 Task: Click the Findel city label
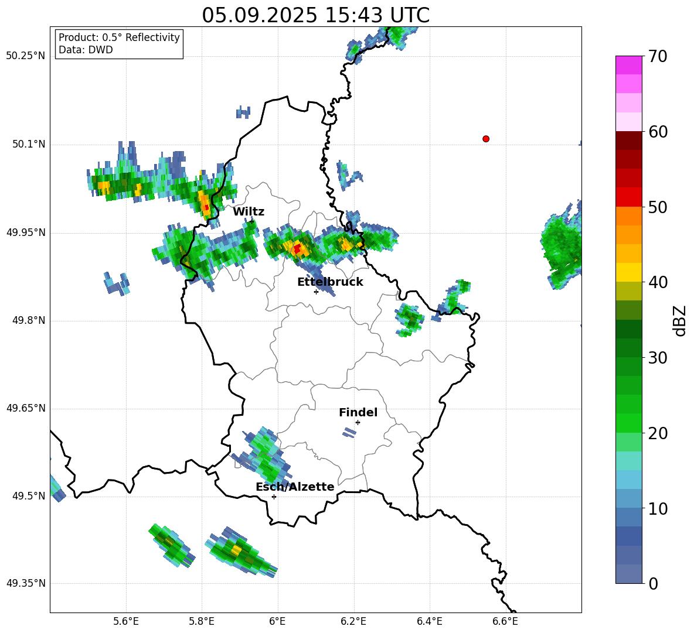[x=358, y=412]
